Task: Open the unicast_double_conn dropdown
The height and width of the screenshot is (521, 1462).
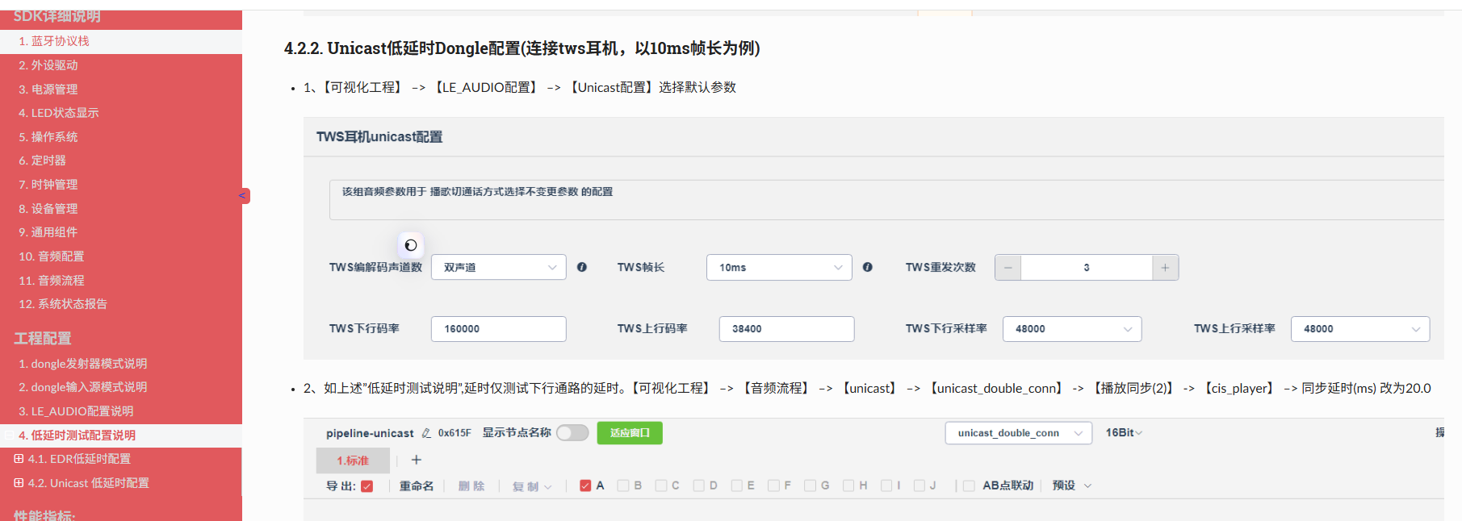Action: (1019, 433)
